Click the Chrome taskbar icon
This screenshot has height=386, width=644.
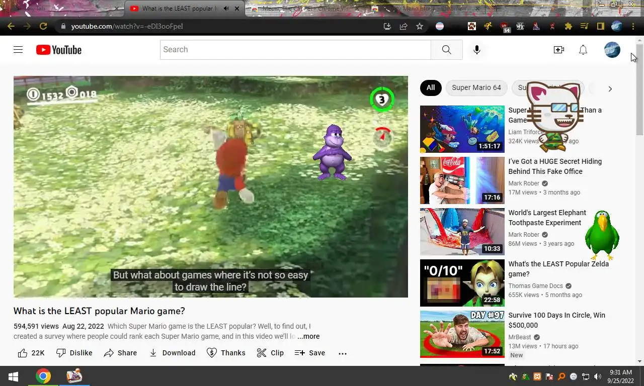(x=43, y=376)
